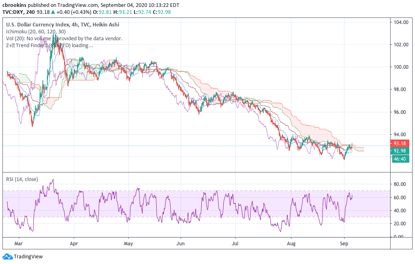This screenshot has width=415, height=264.
Task: Click the 104.00 price axis label
Action: (x=401, y=22)
